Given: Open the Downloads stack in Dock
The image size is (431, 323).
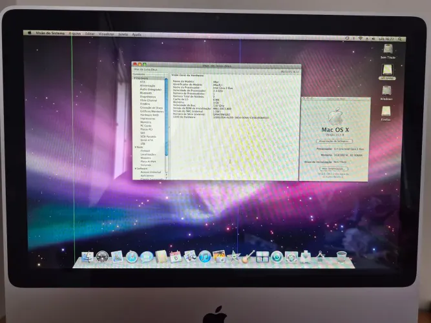Looking at the screenshot, I should pos(306,257).
